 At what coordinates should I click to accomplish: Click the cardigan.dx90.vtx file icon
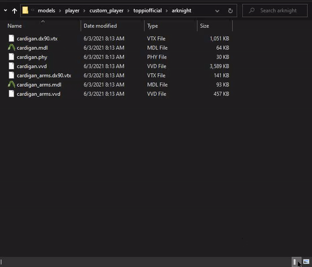11,38
